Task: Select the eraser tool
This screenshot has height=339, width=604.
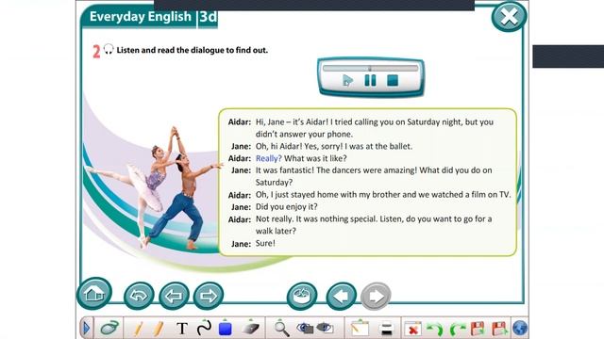Action: tap(250, 328)
